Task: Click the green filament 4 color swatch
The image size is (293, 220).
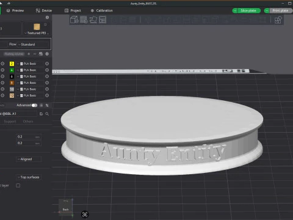Action: (x=12, y=70)
